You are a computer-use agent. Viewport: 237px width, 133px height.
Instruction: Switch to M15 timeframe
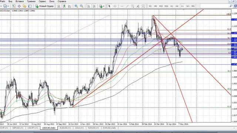[161, 6]
